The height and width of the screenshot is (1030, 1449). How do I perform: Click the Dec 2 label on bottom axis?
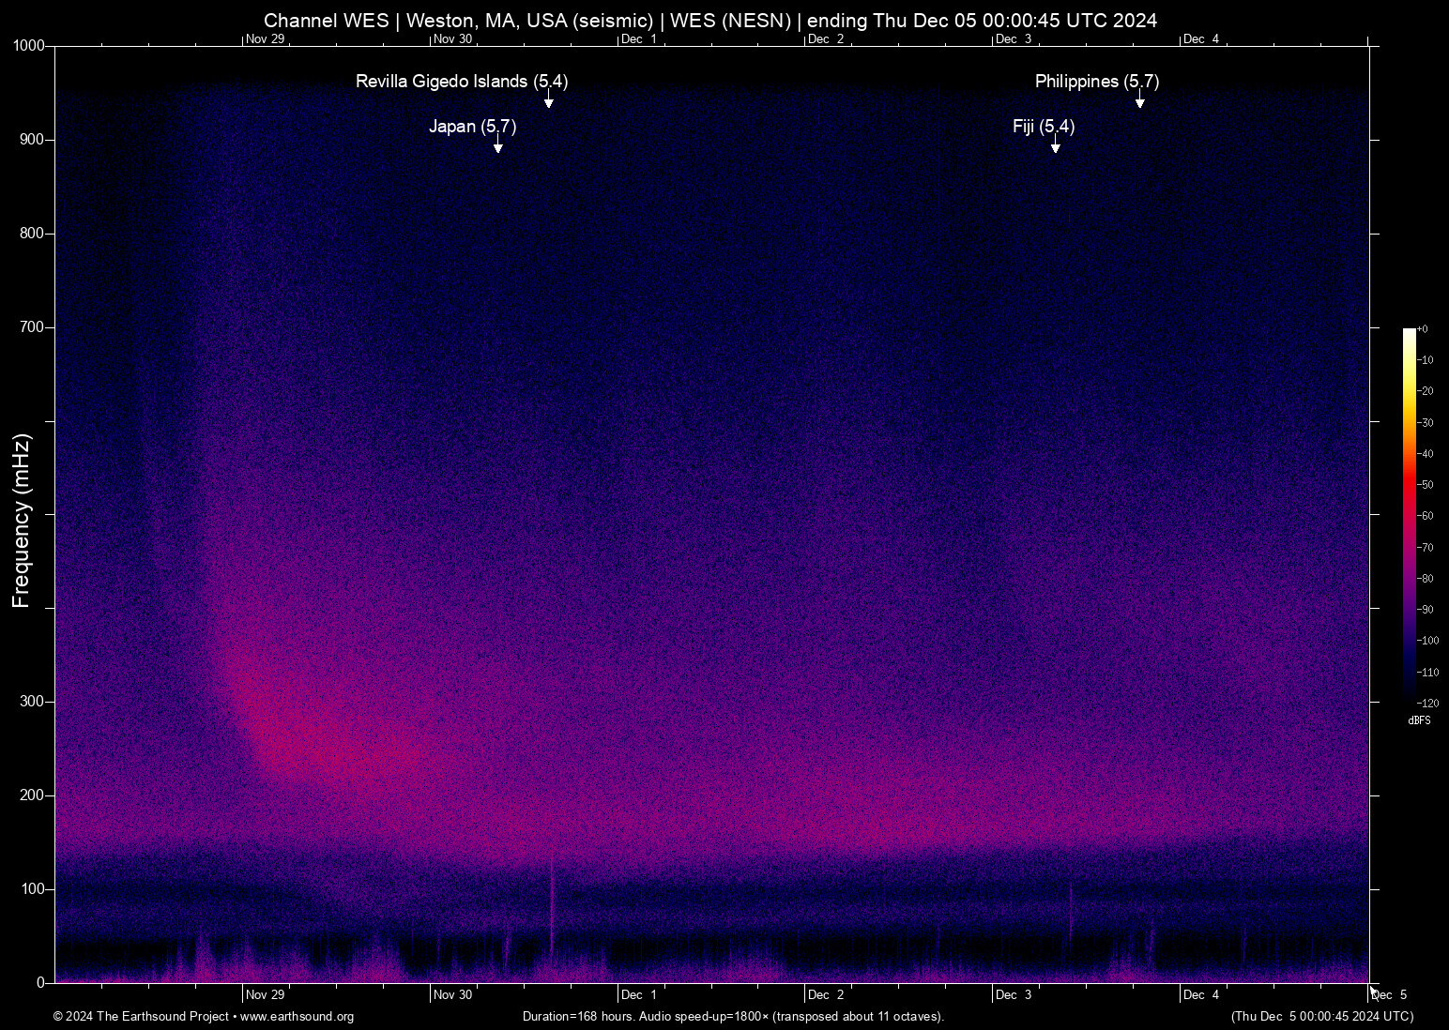click(x=827, y=994)
